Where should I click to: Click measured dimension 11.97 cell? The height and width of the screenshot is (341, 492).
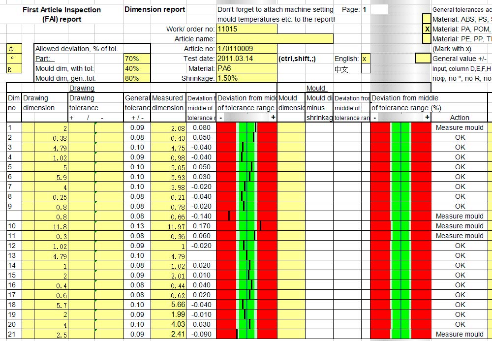168,226
